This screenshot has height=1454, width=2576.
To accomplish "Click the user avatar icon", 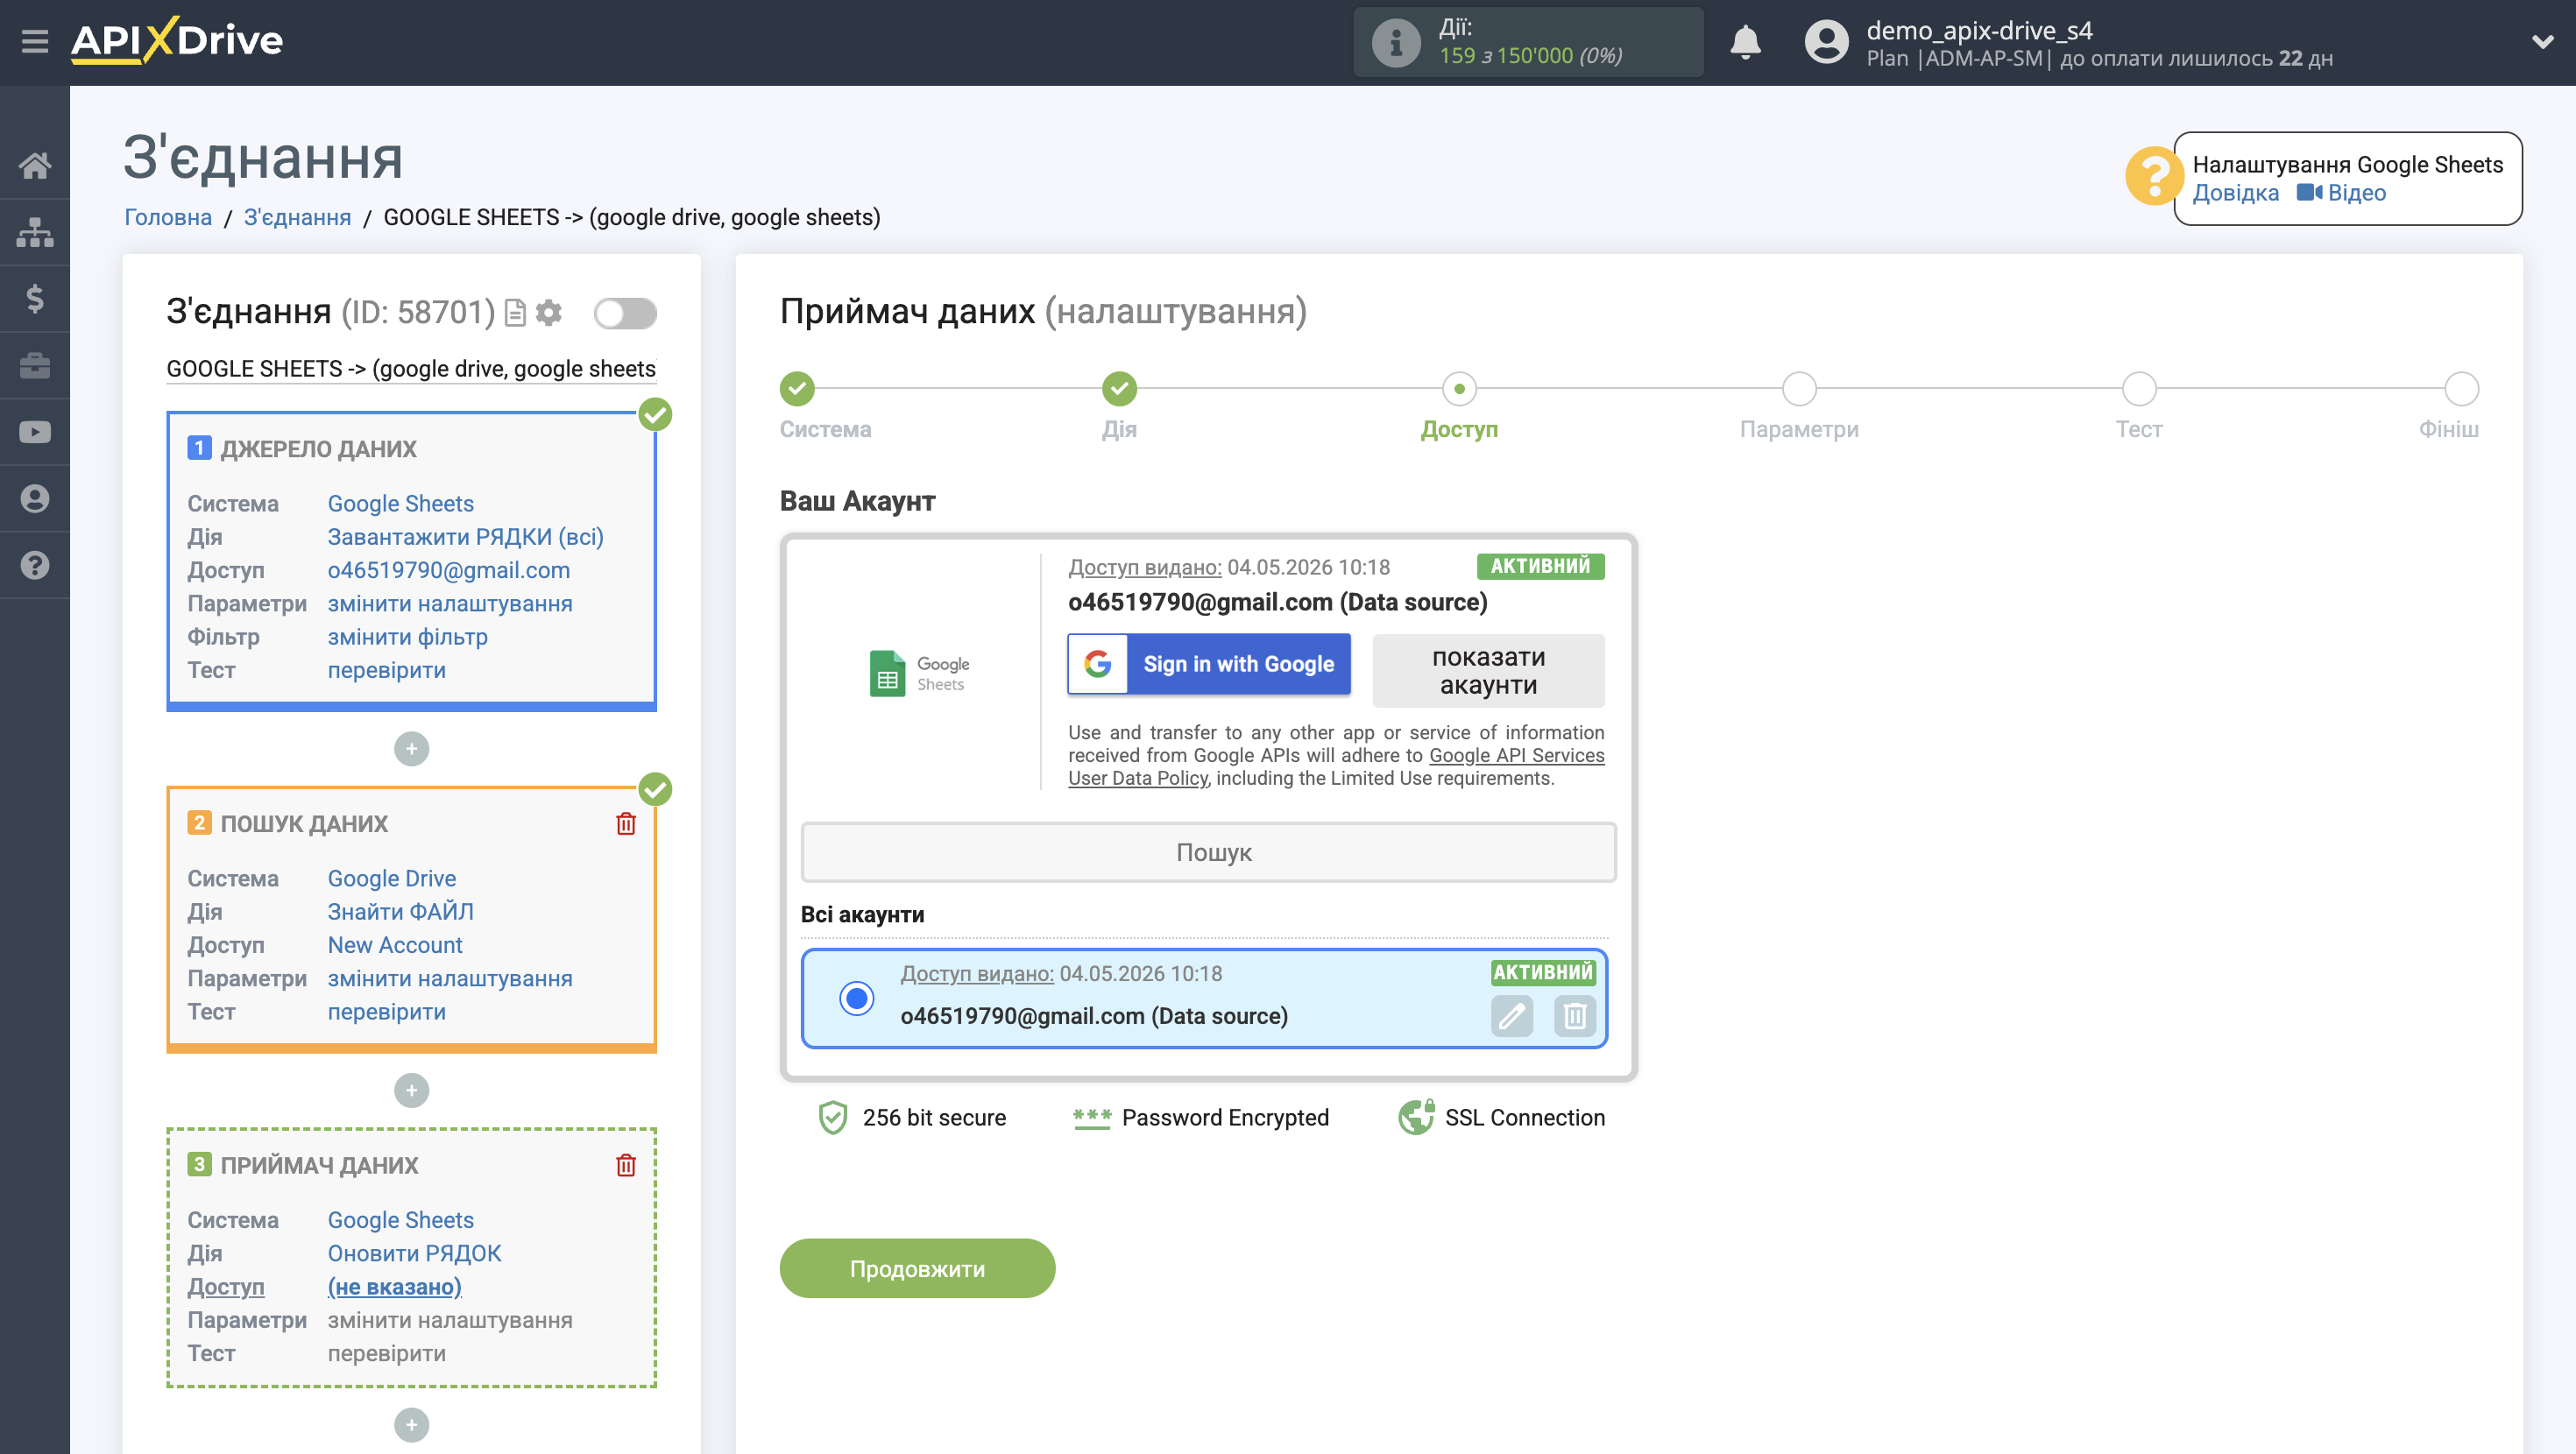I will pyautogui.click(x=1826, y=42).
